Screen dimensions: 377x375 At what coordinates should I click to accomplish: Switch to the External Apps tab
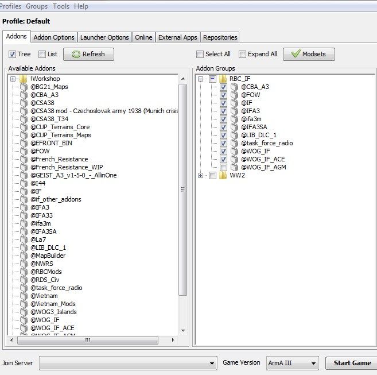(x=178, y=37)
